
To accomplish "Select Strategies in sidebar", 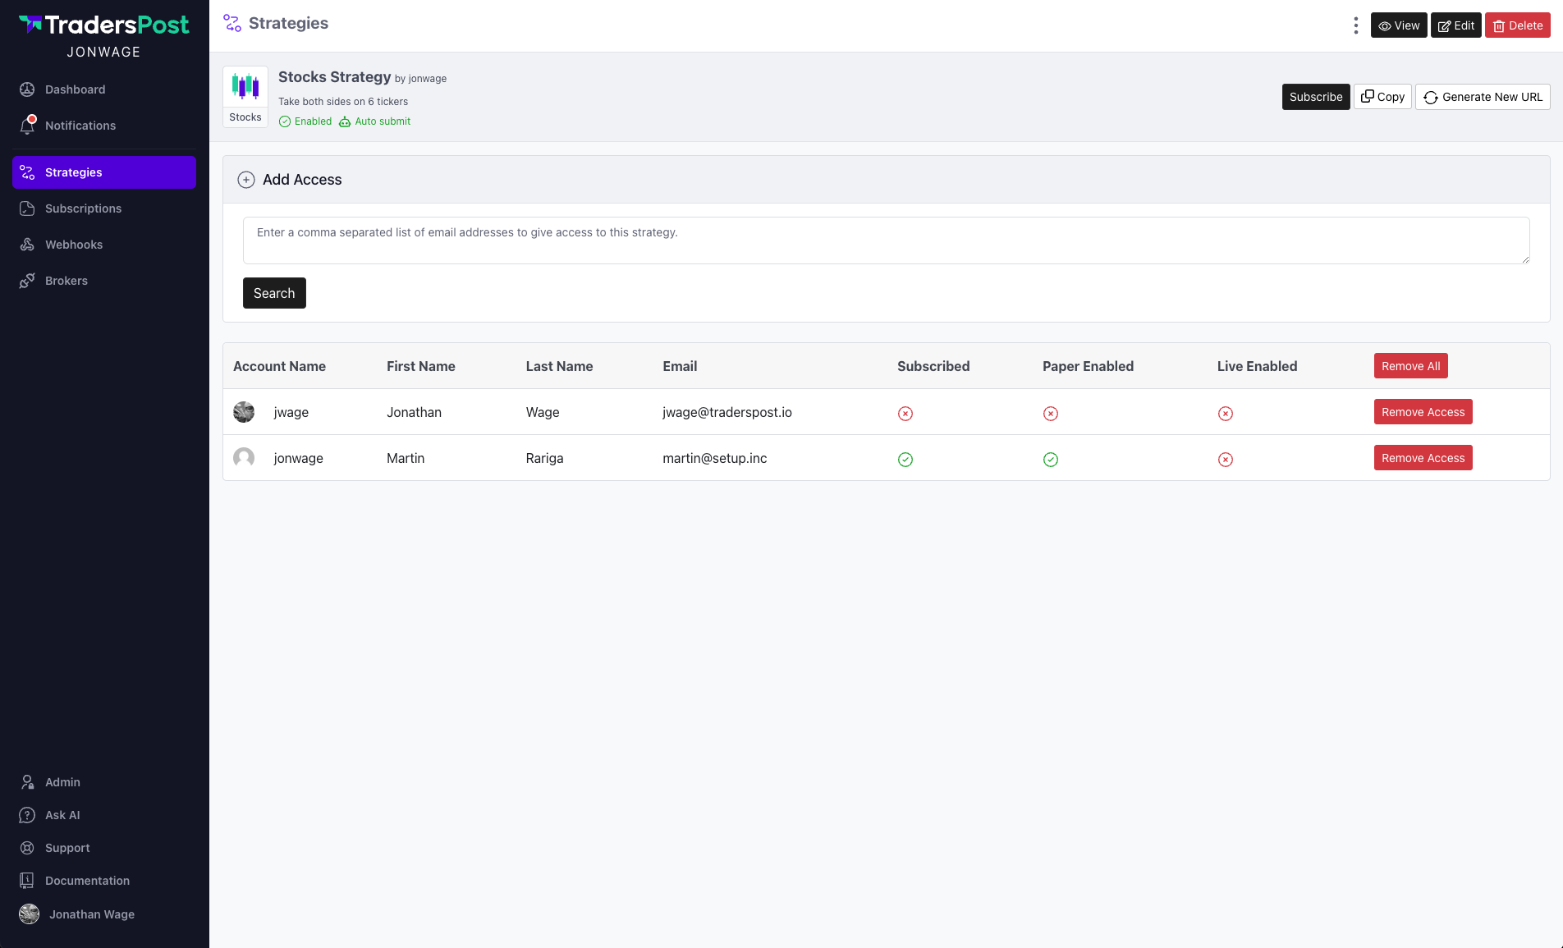I will [104, 172].
